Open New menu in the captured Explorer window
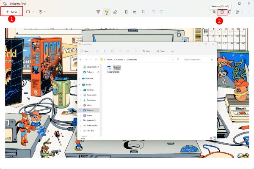 86,51
